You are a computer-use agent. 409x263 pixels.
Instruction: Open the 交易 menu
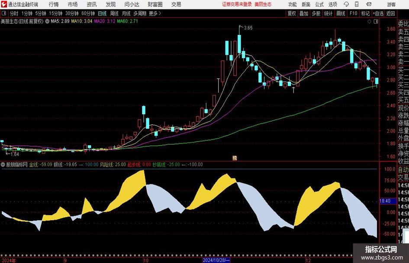176,4
